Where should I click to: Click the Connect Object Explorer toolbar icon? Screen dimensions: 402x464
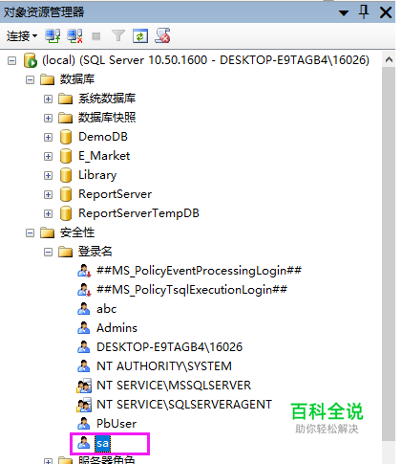(53, 35)
